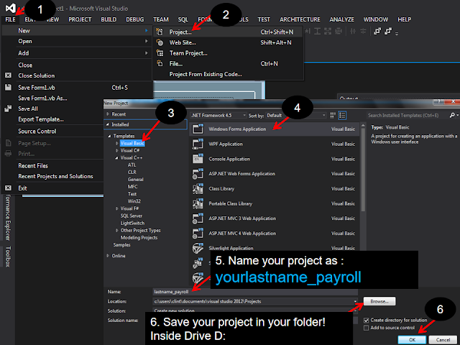
Task: Click Close Solution in the File menu
Action: tap(37, 75)
